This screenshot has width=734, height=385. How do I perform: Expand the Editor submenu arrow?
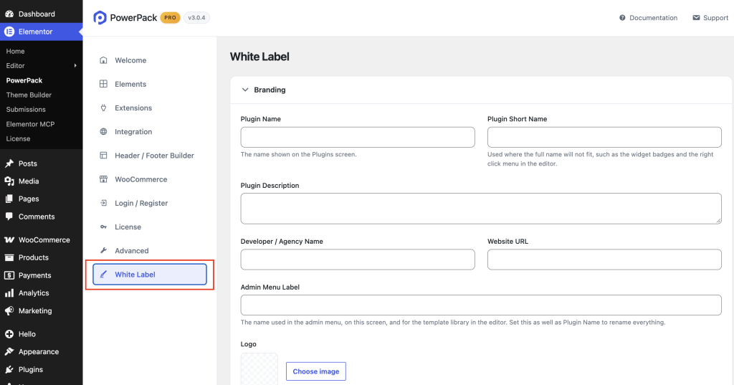click(x=75, y=65)
